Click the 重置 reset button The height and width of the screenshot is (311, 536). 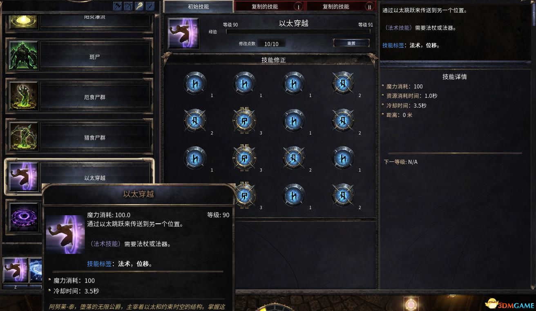click(x=351, y=43)
